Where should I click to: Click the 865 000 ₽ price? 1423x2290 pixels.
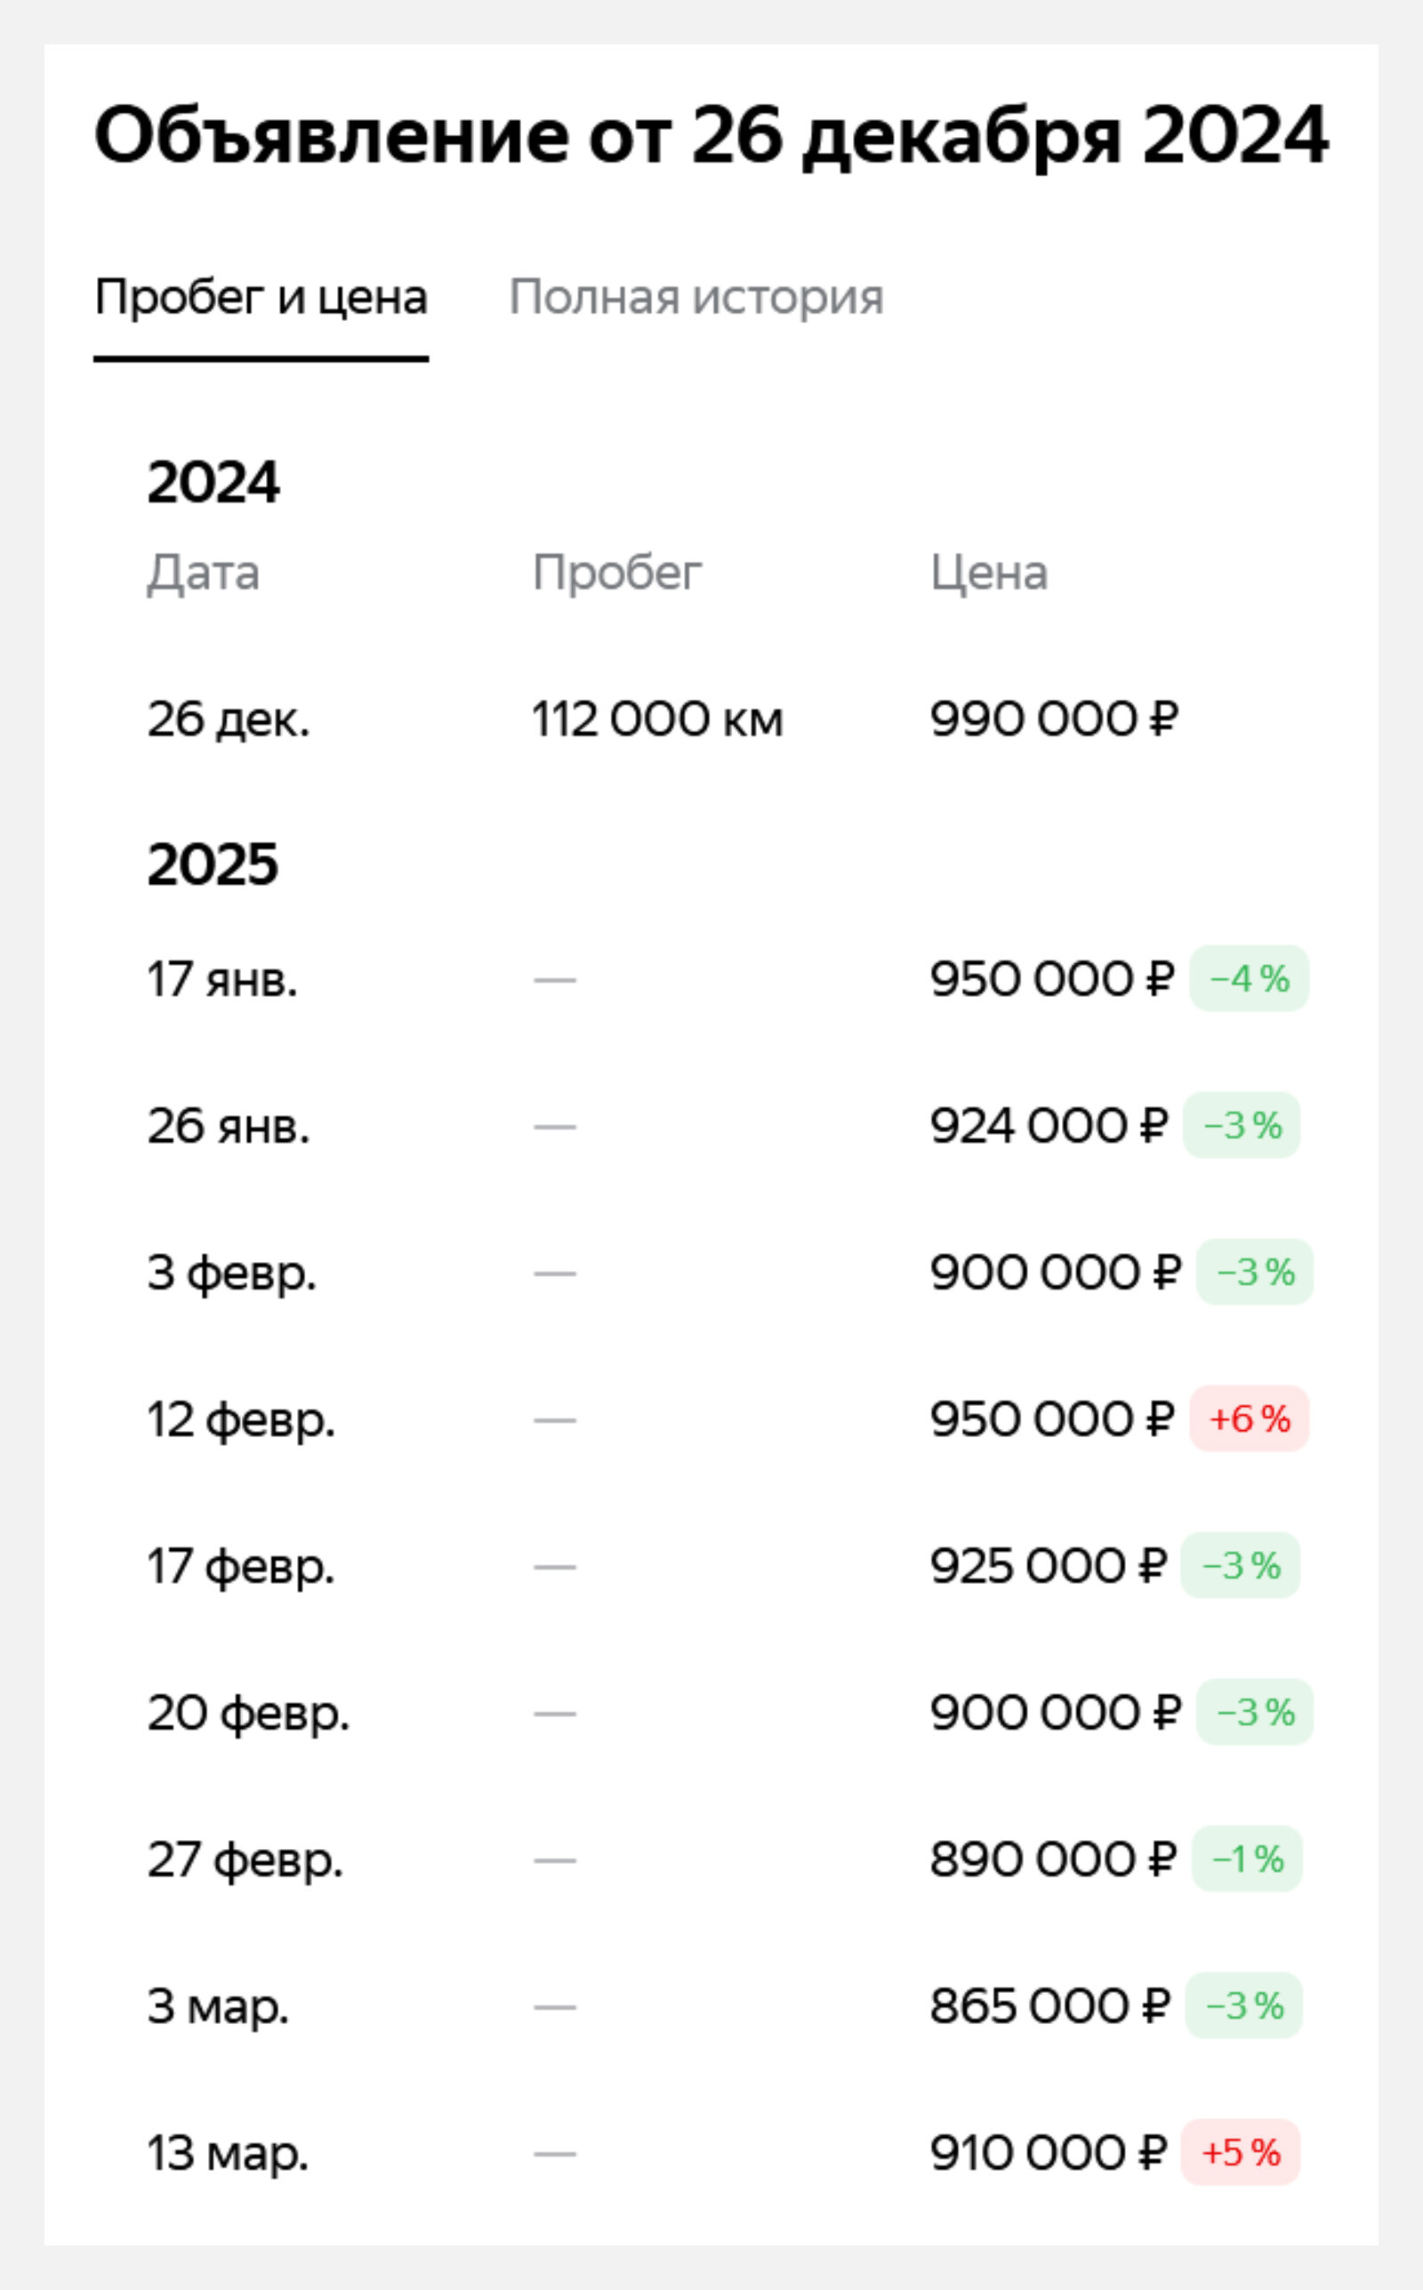pyautogui.click(x=1050, y=2006)
